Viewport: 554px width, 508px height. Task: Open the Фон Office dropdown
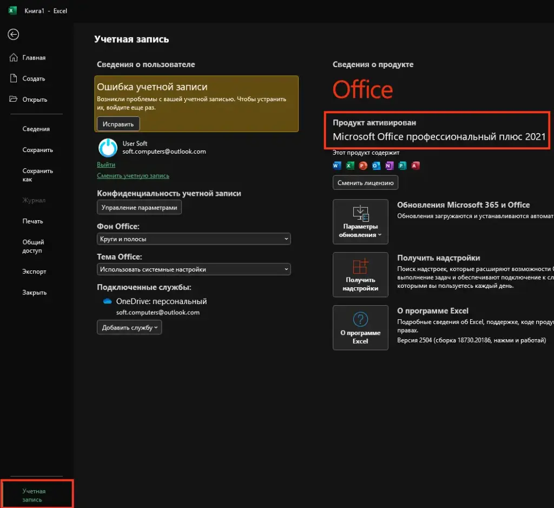194,239
